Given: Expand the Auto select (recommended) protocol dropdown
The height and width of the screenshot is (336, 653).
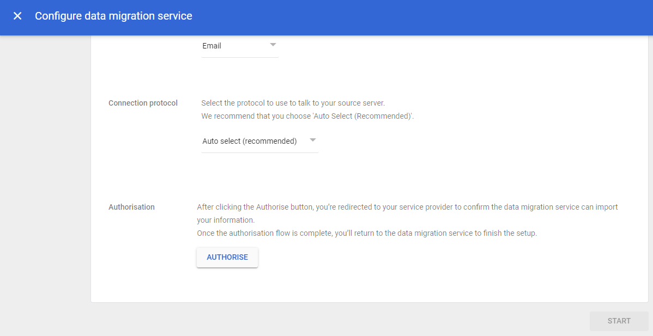Looking at the screenshot, I should (x=260, y=142).
